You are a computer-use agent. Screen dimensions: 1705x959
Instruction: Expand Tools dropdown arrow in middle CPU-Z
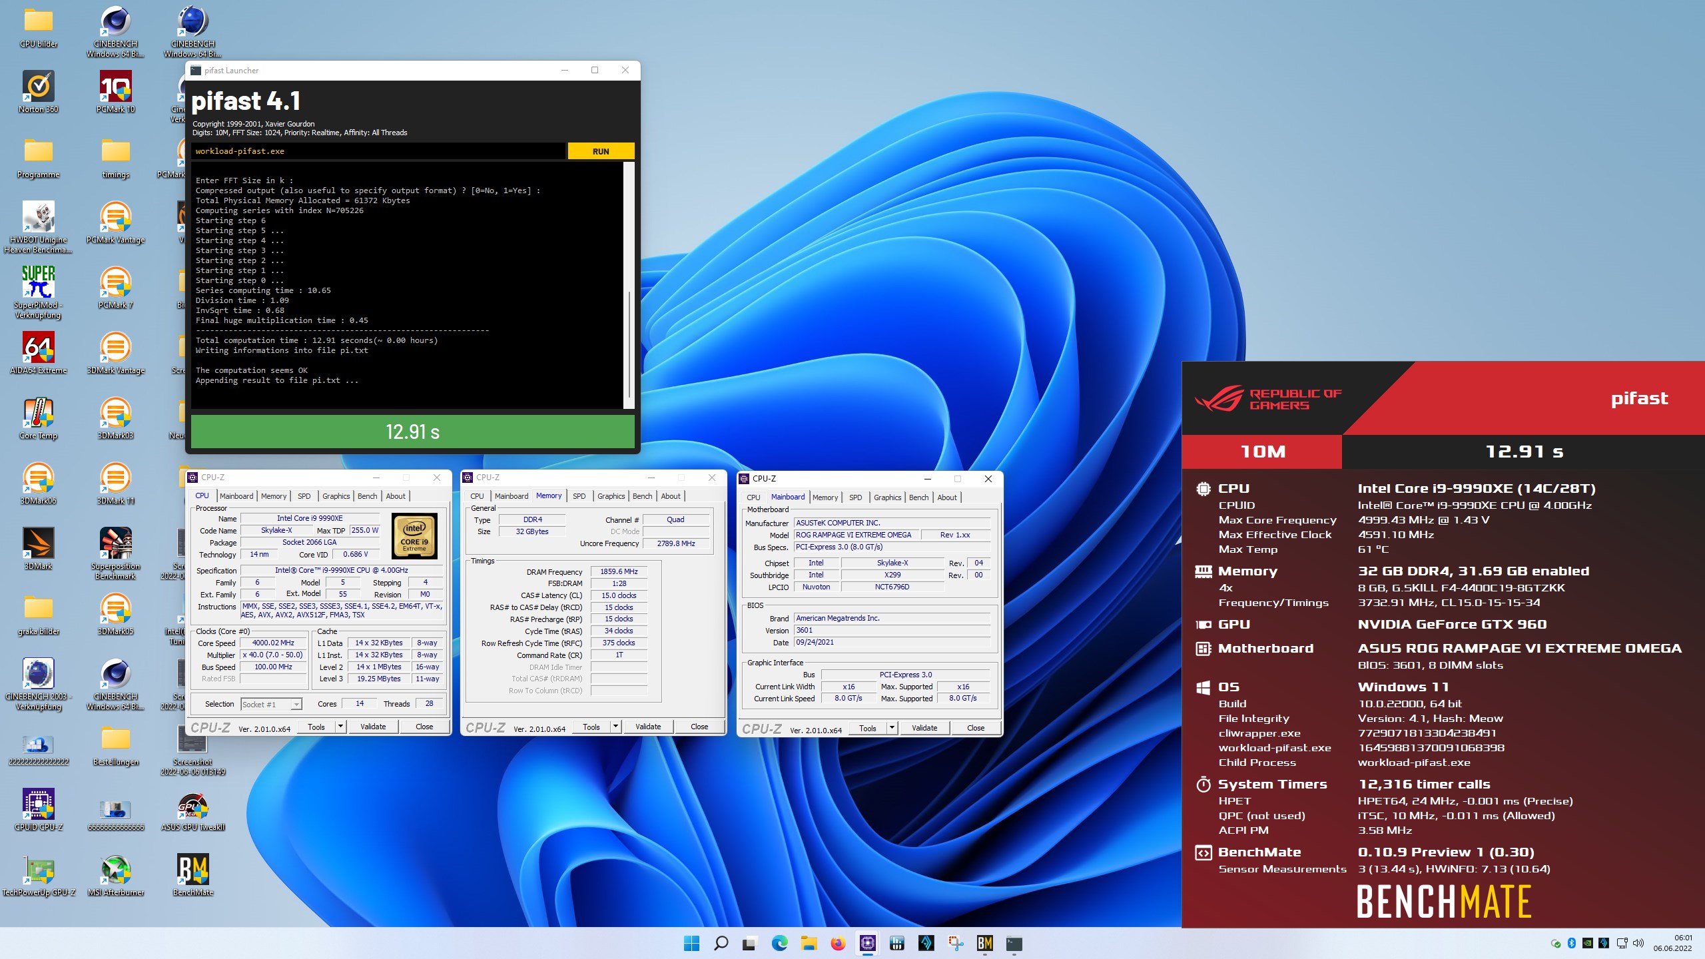pyautogui.click(x=615, y=727)
